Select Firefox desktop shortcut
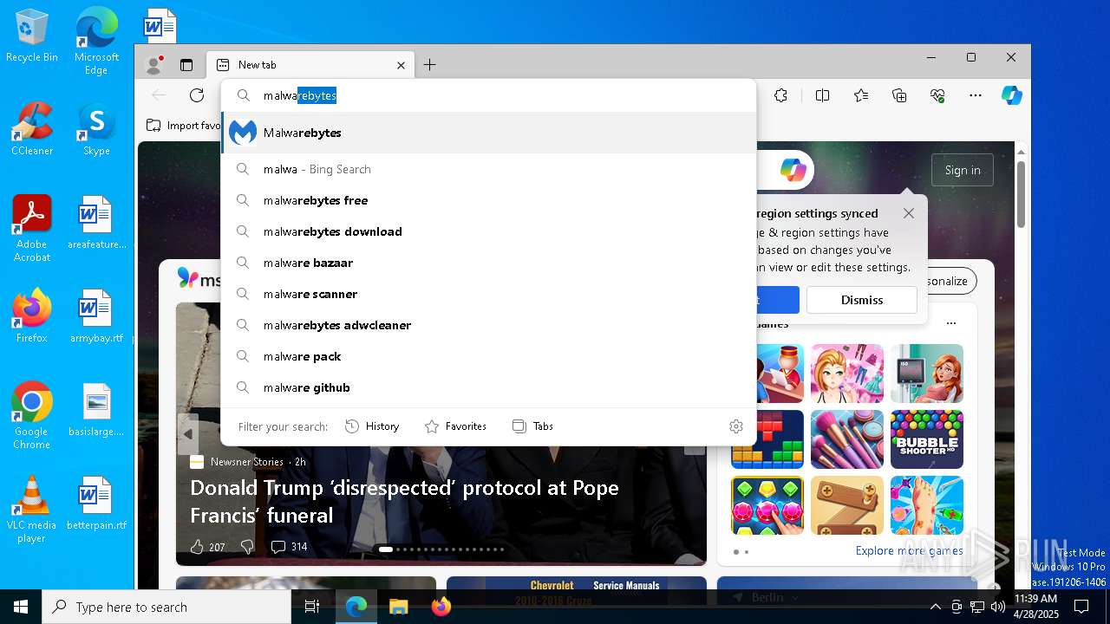Viewport: 1110px width, 624px height. 32,316
